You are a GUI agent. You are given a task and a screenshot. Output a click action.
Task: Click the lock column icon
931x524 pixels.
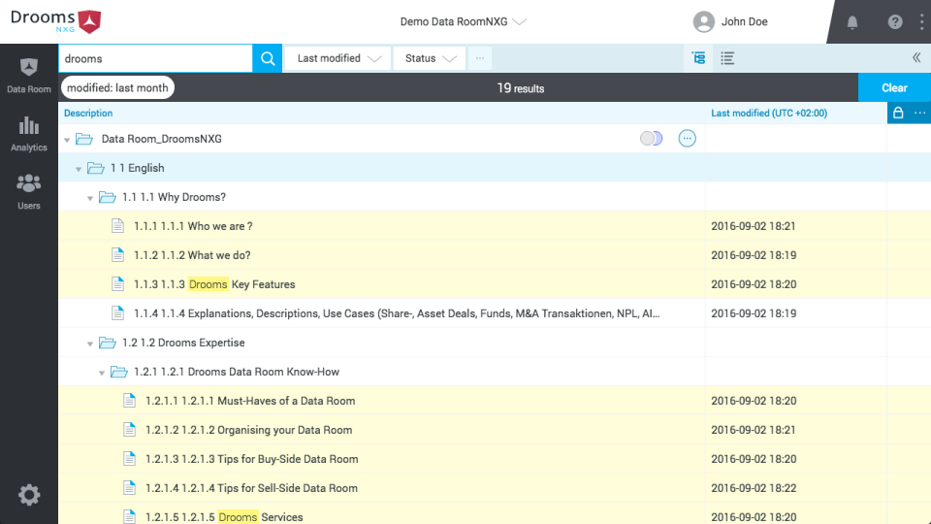898,113
